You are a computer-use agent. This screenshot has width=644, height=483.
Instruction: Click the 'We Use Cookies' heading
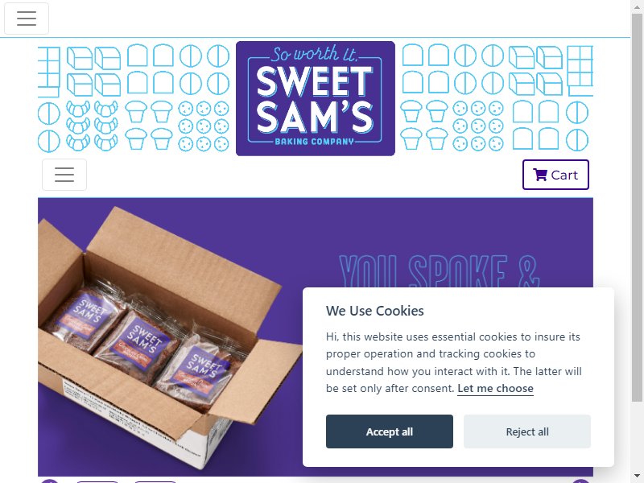[x=374, y=311]
